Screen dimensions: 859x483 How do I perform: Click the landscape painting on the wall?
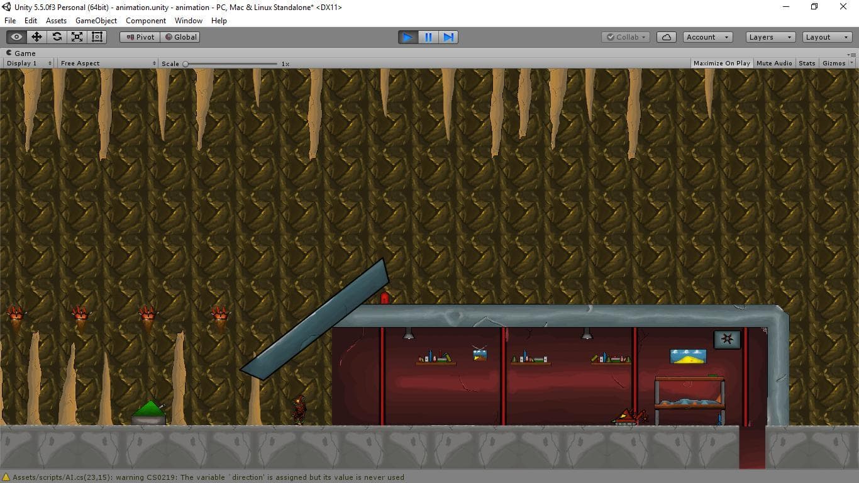click(688, 357)
